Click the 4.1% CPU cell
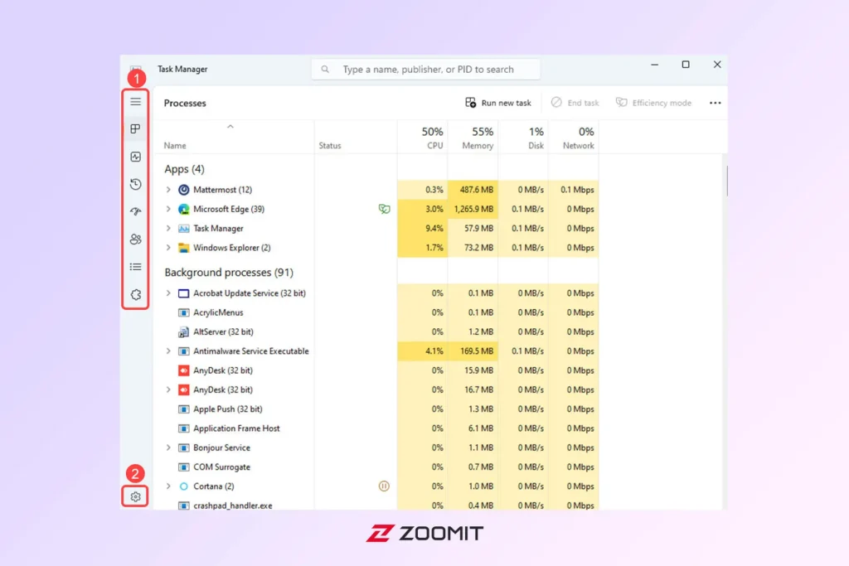 point(422,351)
